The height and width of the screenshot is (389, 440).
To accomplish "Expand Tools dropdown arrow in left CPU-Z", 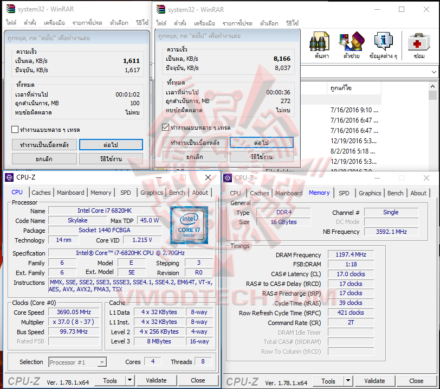I will [130, 380].
